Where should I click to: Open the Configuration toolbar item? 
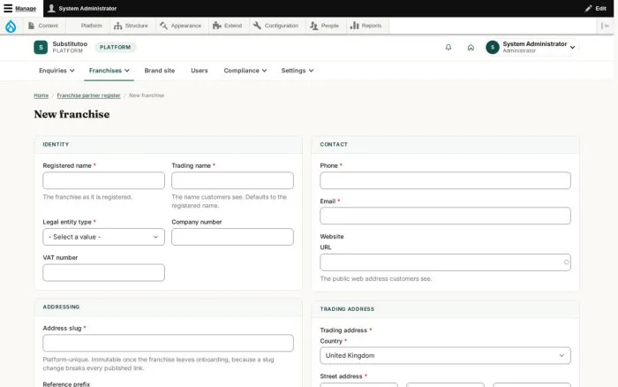pos(277,26)
